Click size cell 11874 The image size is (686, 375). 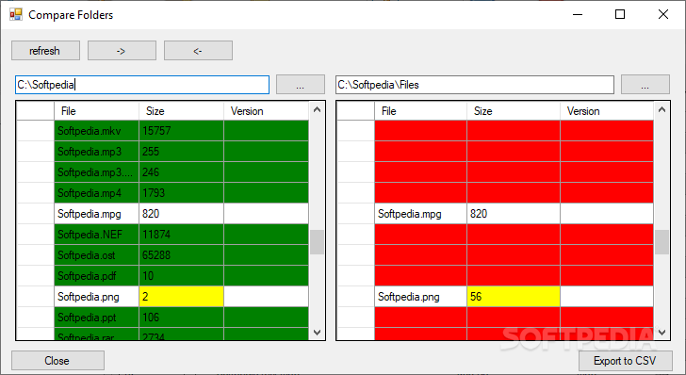pyautogui.click(x=182, y=235)
